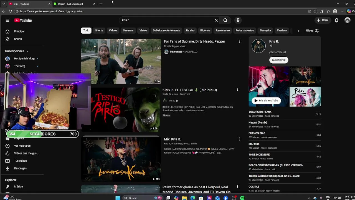The height and width of the screenshot is (200, 355).
Task: Select the Todo filter chip
Action: click(86, 31)
